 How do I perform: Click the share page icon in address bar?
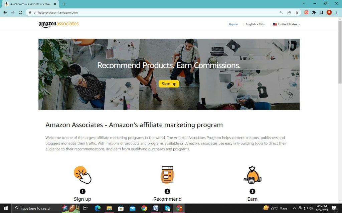(289, 12)
